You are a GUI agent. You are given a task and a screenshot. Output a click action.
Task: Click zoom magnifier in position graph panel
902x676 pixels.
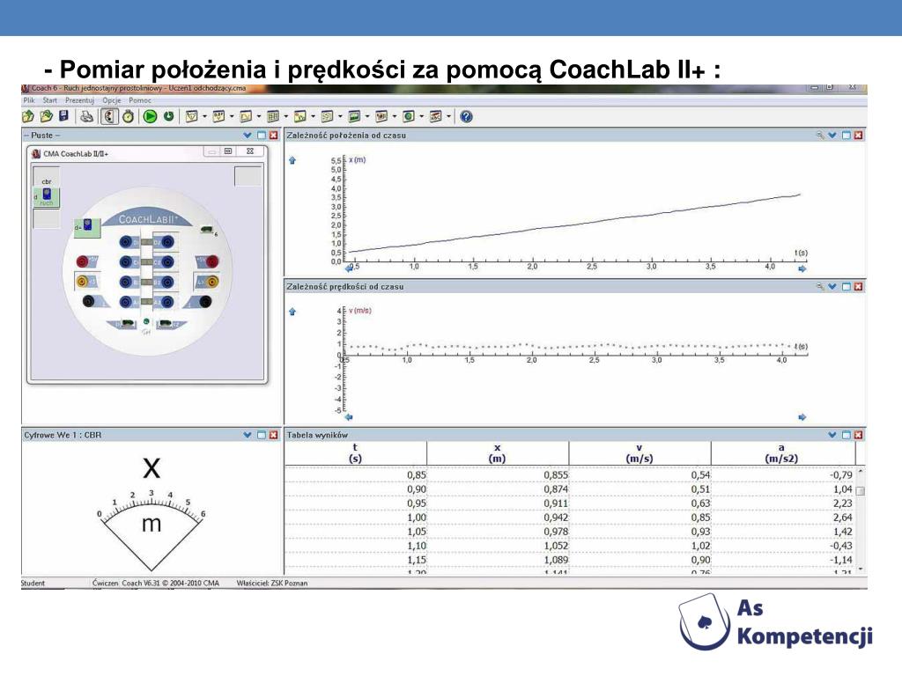pyautogui.click(x=820, y=136)
